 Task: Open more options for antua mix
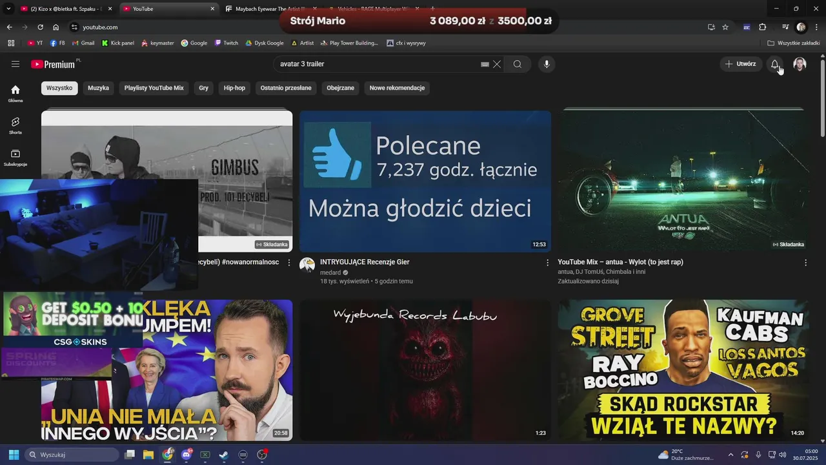click(x=805, y=263)
